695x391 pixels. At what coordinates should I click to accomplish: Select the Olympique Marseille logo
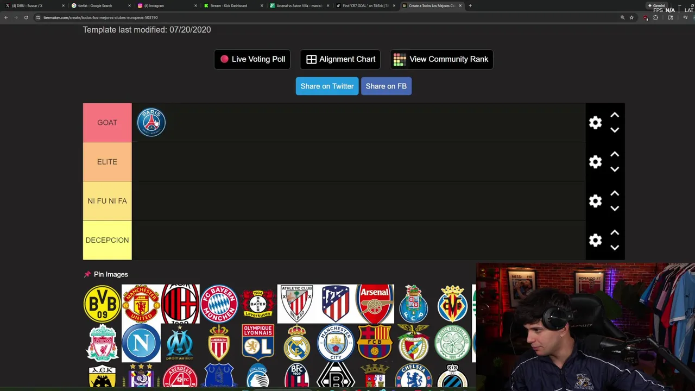[180, 343]
